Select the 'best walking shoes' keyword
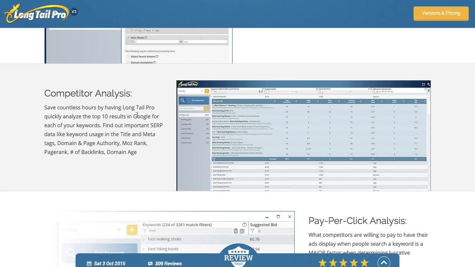The width and height of the screenshot is (475, 267). pyautogui.click(x=164, y=239)
